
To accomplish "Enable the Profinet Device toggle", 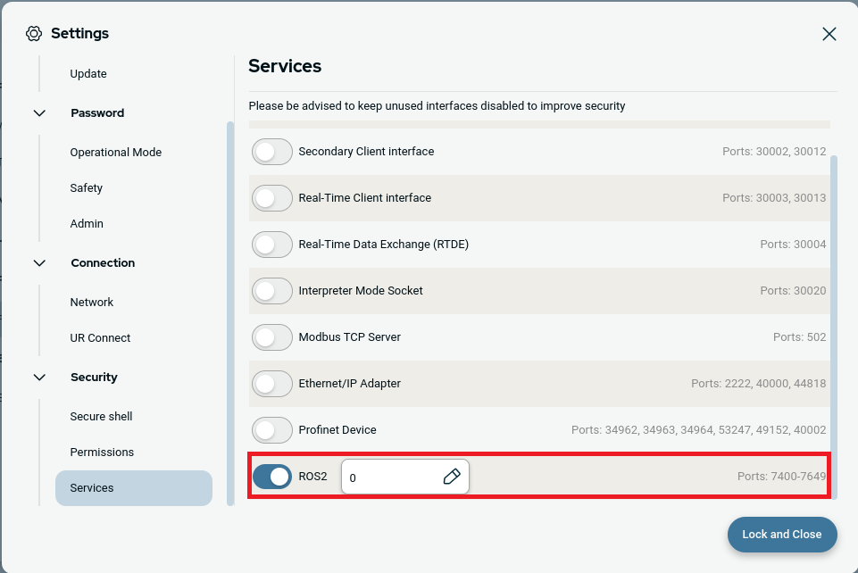I will click(272, 430).
